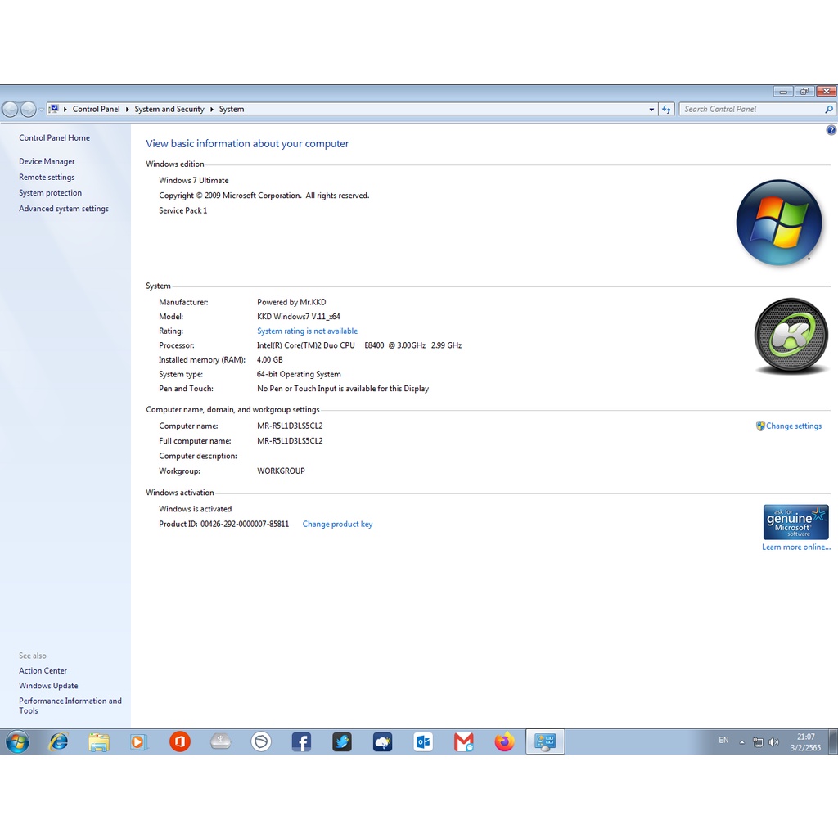
Task: Toggle the EN language indicator
Action: click(x=723, y=741)
